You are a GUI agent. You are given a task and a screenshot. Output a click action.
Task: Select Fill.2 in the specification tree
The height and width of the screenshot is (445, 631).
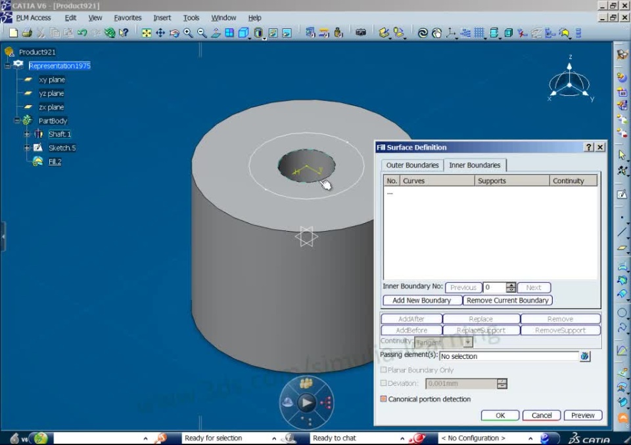pyautogui.click(x=55, y=161)
